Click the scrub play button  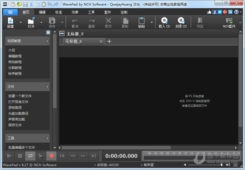(x=41, y=156)
